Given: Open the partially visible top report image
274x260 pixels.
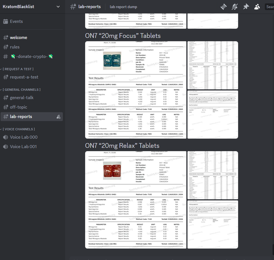Looking at the screenshot, I should 136,21.
